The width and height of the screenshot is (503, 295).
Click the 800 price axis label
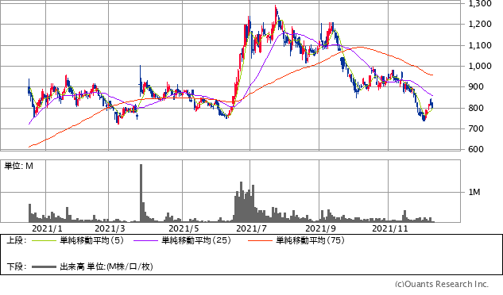(476, 108)
